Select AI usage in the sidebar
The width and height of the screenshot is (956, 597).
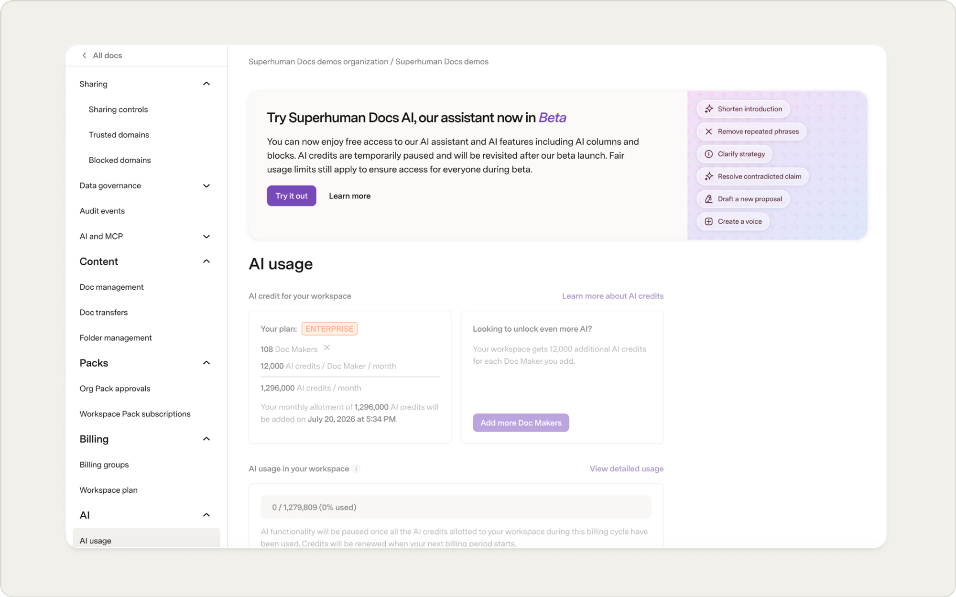(146, 539)
